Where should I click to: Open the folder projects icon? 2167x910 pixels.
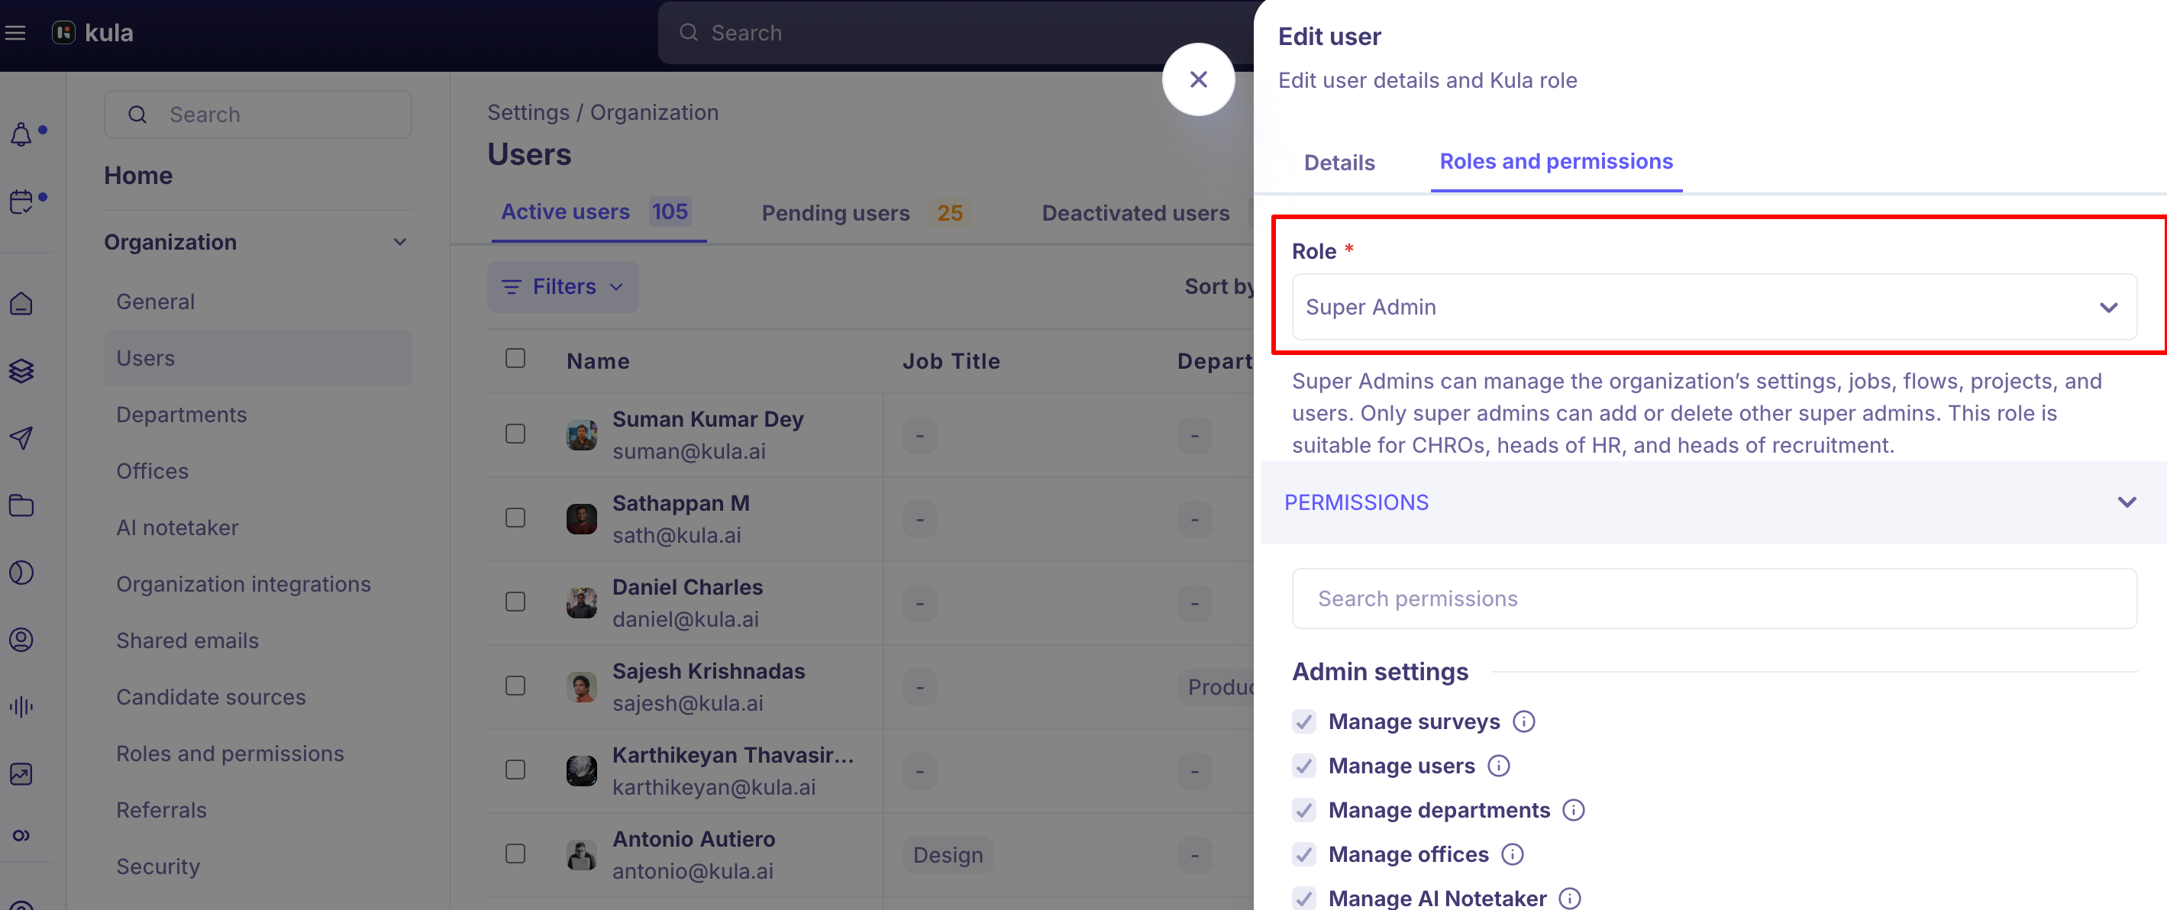click(x=21, y=505)
